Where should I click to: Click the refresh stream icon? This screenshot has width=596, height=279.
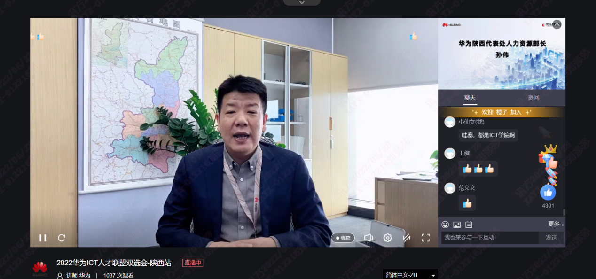coord(62,238)
